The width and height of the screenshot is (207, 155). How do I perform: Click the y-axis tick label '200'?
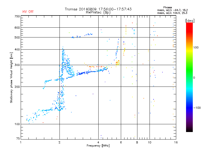[17, 87]
